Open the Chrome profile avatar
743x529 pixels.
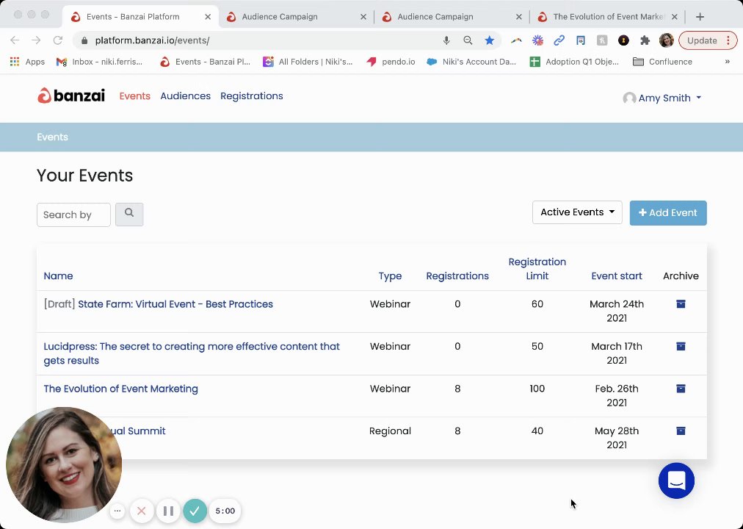coord(666,40)
